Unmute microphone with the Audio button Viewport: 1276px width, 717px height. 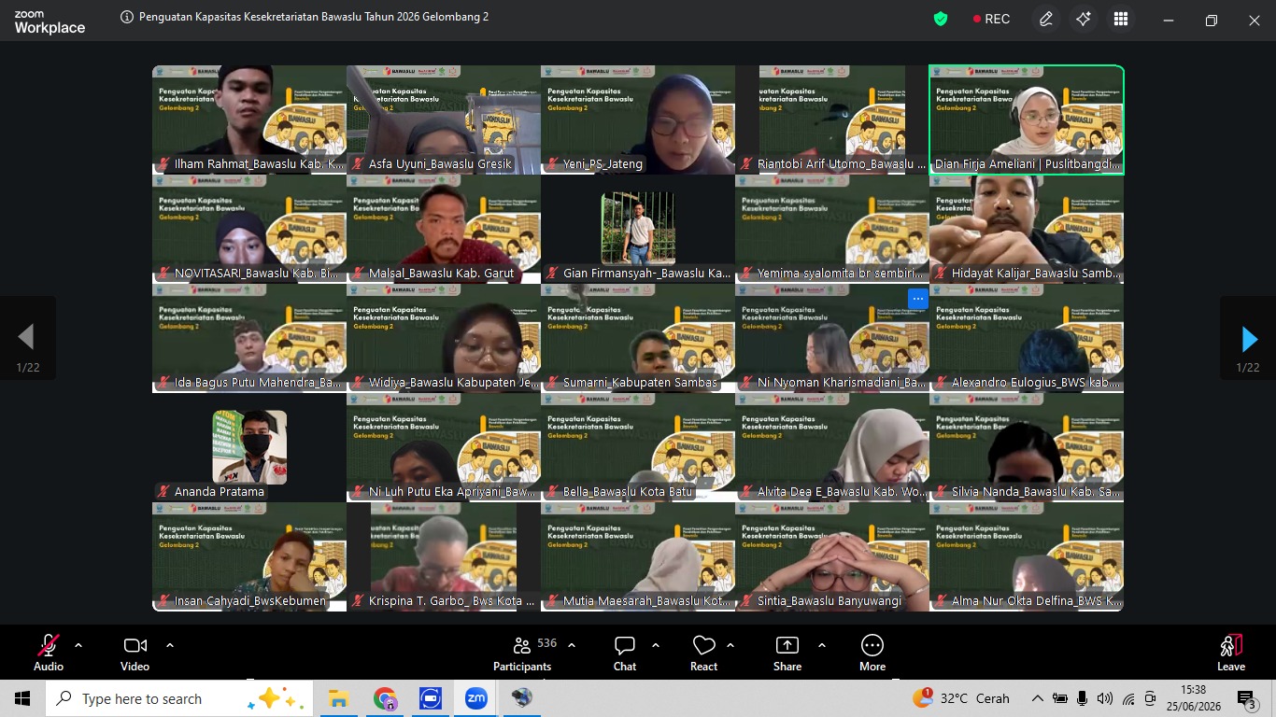[x=49, y=653]
